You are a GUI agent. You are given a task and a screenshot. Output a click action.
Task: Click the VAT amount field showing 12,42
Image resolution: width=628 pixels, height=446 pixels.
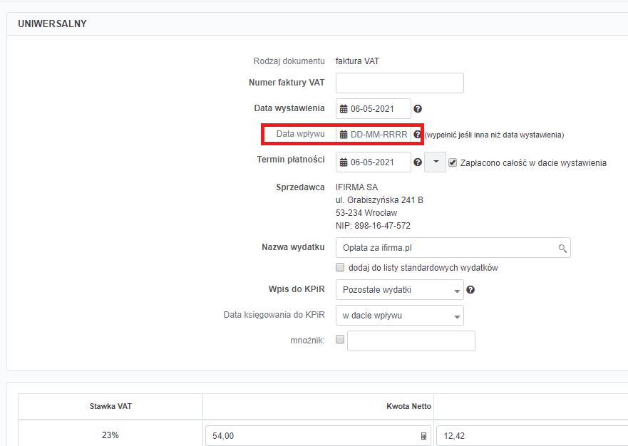click(532, 435)
